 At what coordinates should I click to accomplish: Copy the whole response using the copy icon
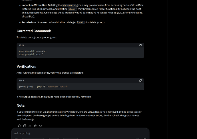tap(25, 126)
